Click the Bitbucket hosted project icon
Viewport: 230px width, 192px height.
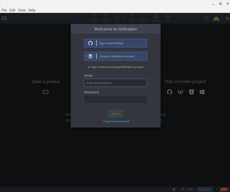click(191, 92)
